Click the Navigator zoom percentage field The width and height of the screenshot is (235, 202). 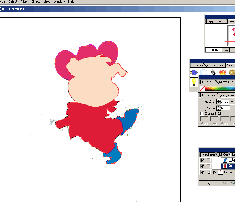coord(214,50)
